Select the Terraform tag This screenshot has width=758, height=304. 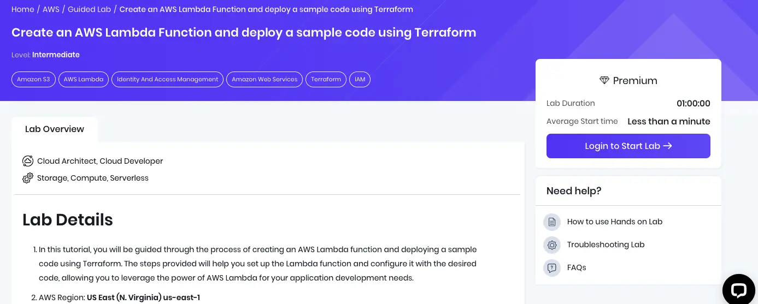click(326, 79)
